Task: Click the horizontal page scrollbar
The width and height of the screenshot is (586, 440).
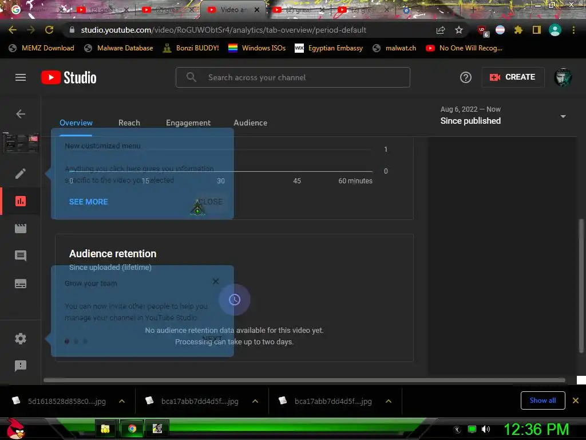Action: (x=304, y=380)
